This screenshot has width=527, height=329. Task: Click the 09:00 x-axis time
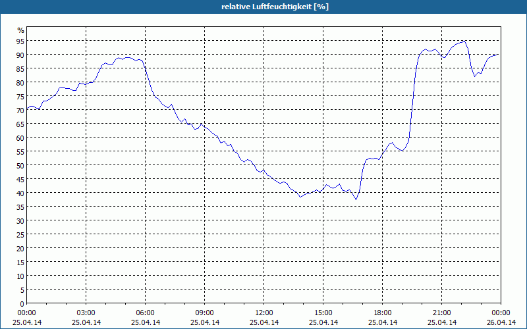tap(205, 313)
